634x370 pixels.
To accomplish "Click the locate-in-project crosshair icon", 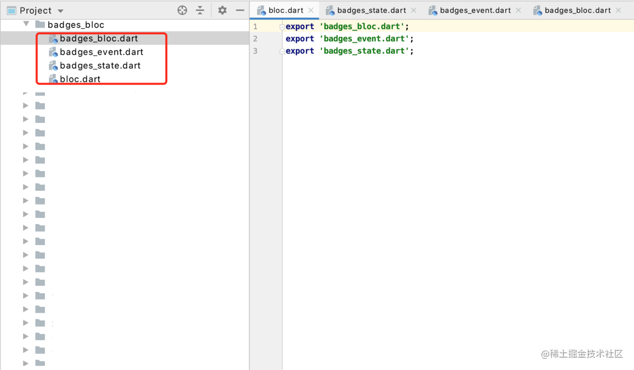I will coord(182,10).
